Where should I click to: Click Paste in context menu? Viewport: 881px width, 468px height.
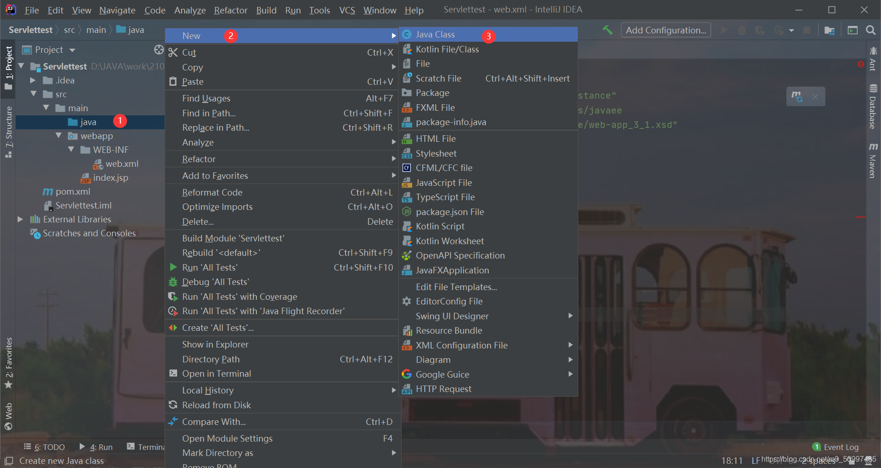pos(282,82)
